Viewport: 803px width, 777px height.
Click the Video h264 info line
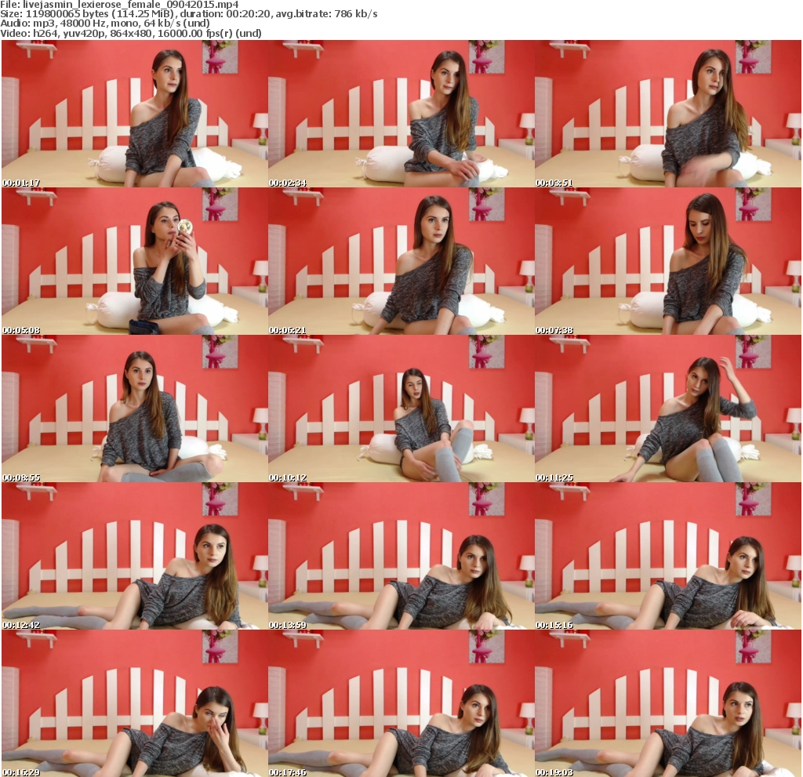(131, 33)
